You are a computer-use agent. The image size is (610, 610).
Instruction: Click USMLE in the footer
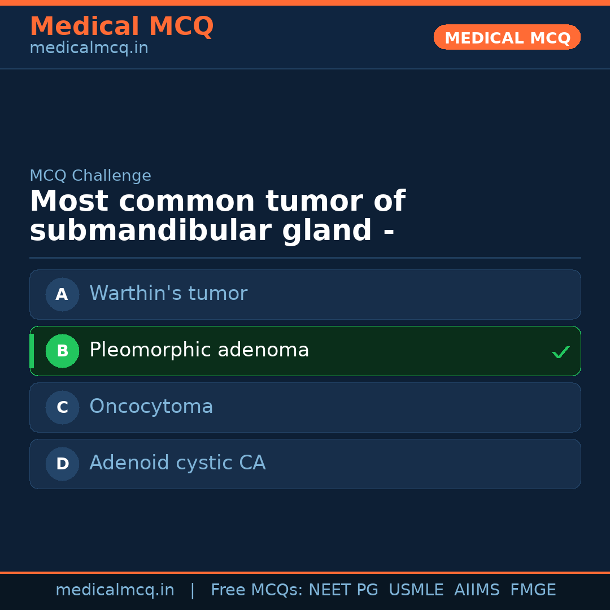click(416, 590)
